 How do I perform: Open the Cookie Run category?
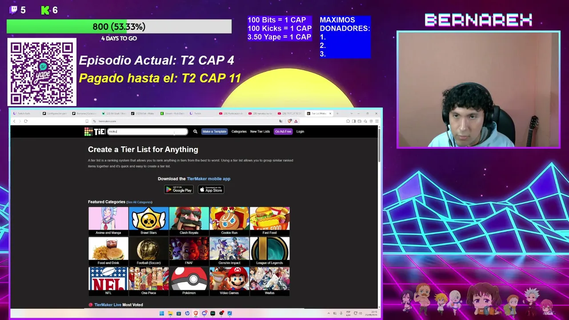click(229, 221)
